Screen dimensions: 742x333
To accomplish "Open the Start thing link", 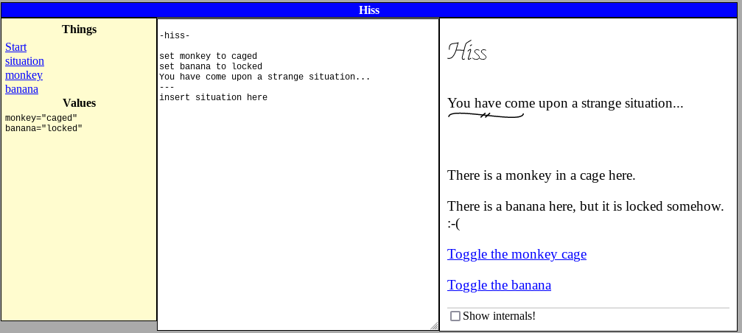I will click(x=15, y=47).
